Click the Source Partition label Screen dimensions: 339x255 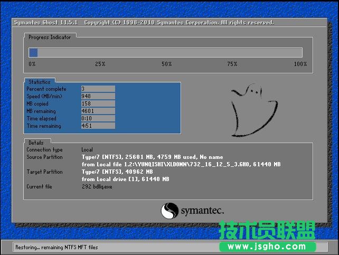point(44,157)
